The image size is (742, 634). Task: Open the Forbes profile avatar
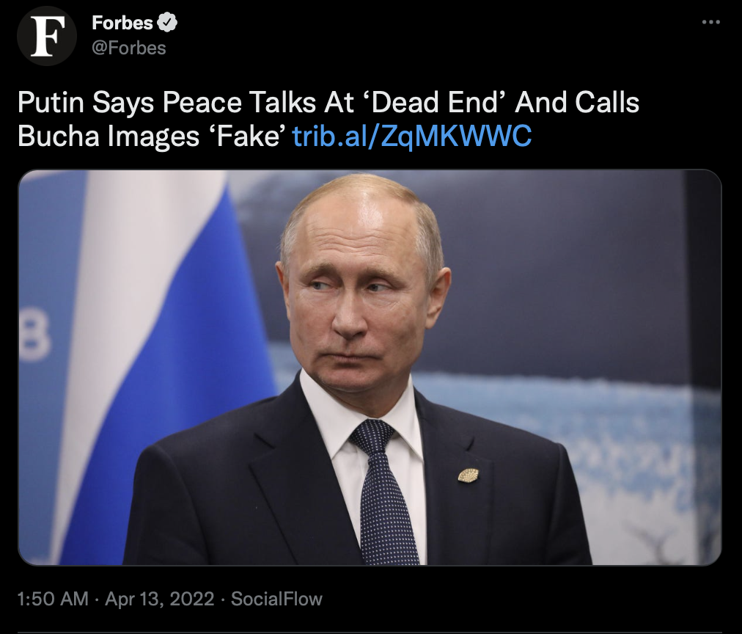click(x=47, y=36)
